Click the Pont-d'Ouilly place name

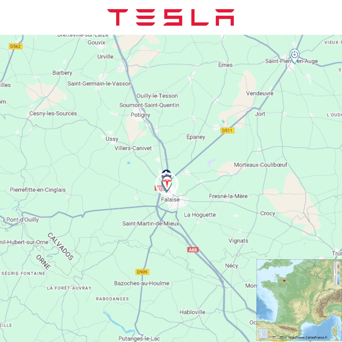23,220
